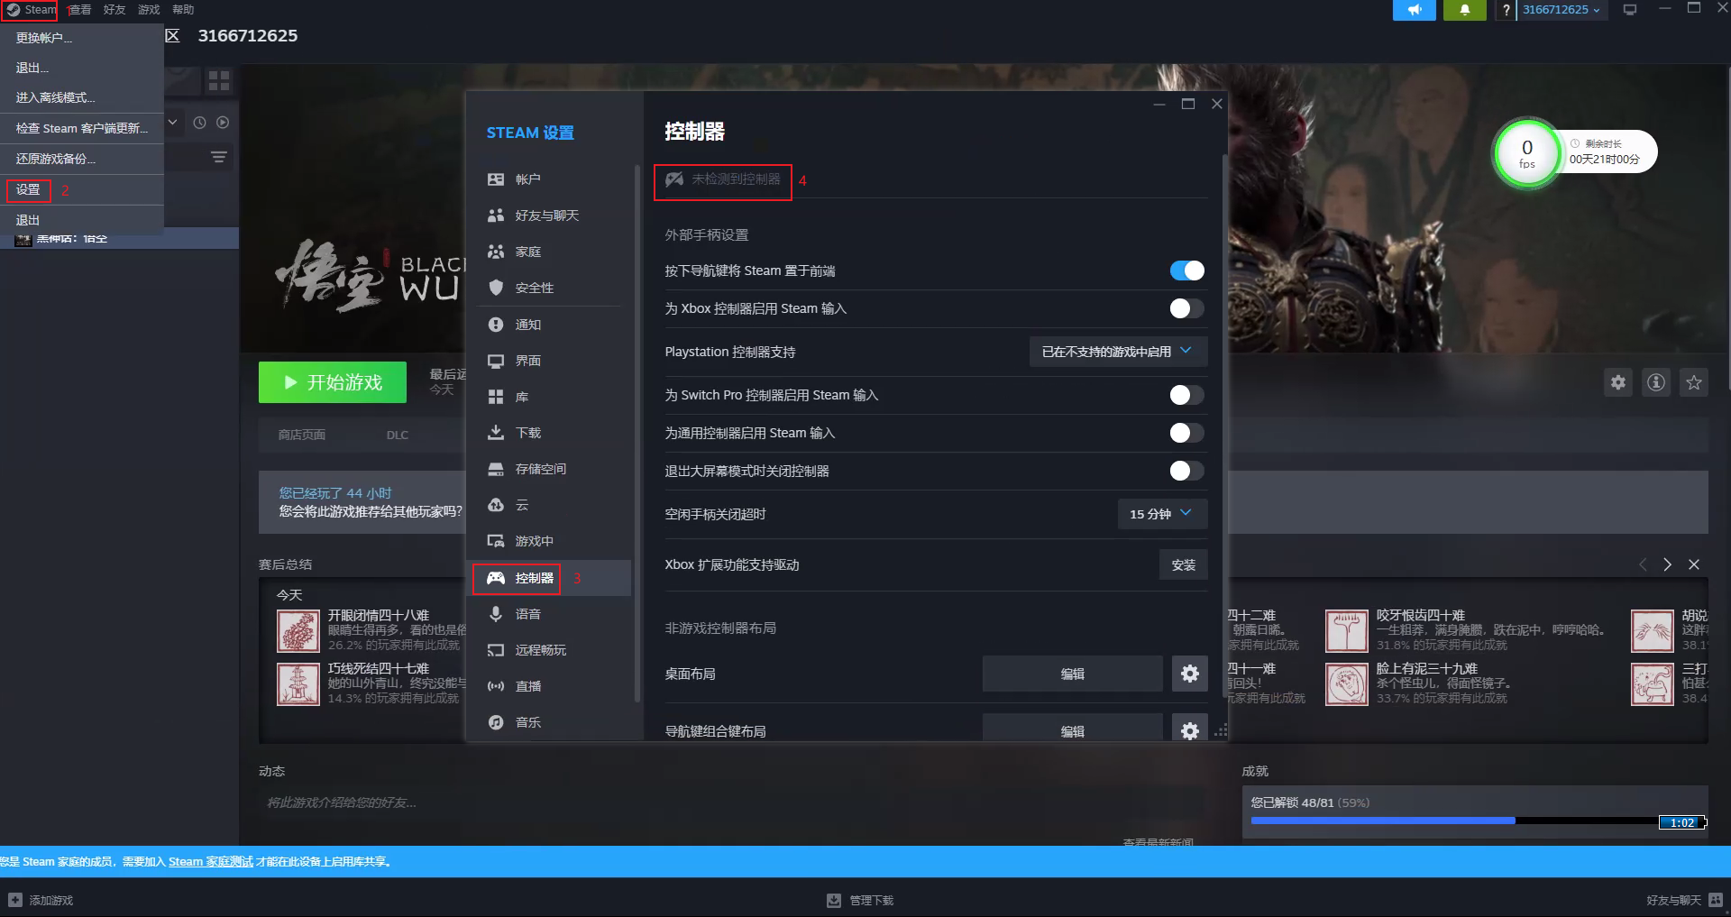Click the 开眼闭情四十八难 achievement thumbnail
Viewport: 1731px width, 917px height.
point(298,631)
